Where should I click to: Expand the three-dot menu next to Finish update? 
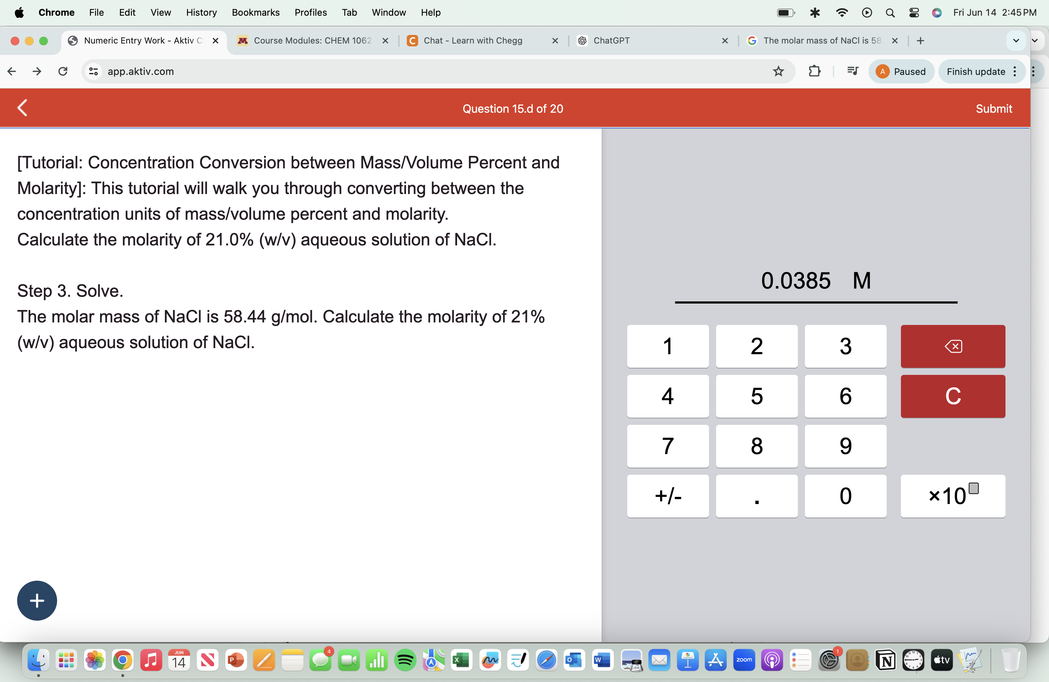point(1015,71)
